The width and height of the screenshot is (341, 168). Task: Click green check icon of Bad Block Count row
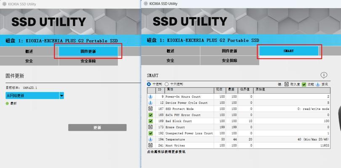click(x=150, y=121)
